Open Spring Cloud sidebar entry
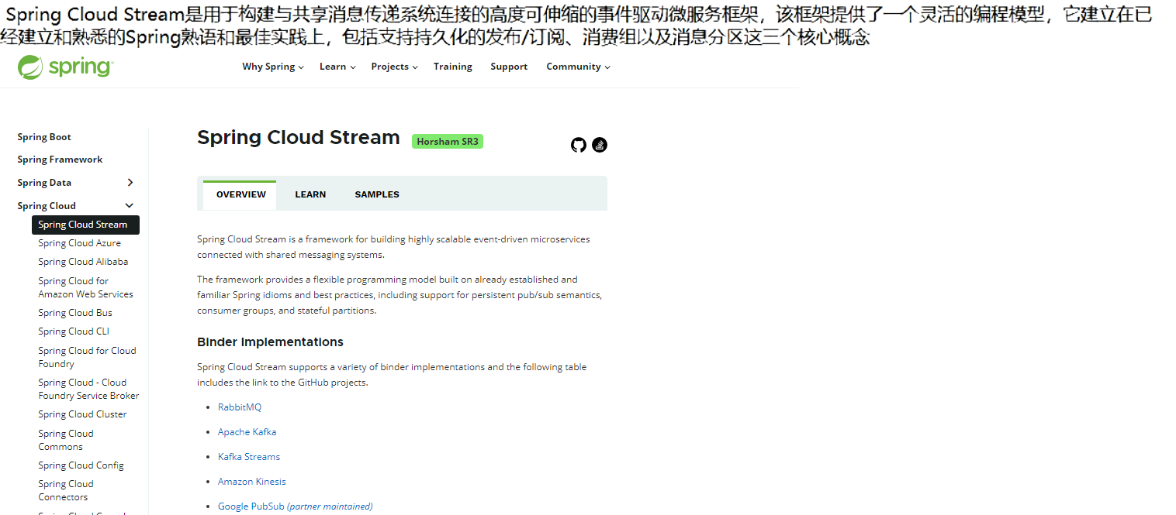The image size is (1176, 515). [x=47, y=206]
